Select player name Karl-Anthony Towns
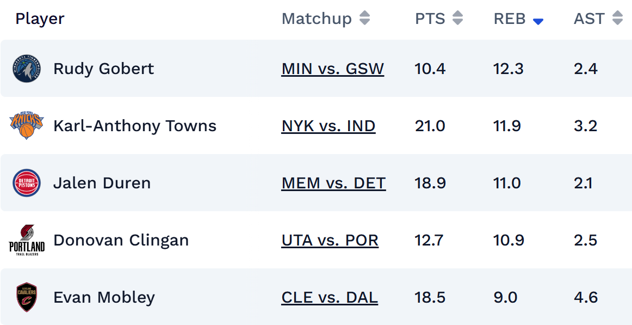 [134, 126]
